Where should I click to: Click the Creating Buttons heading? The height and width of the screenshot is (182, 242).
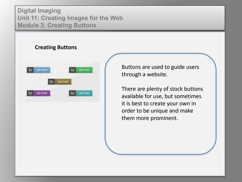tap(56, 47)
